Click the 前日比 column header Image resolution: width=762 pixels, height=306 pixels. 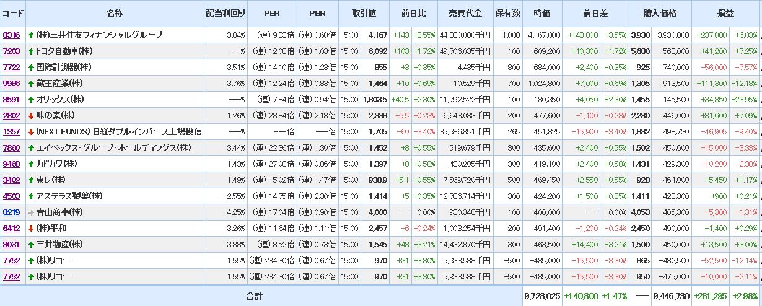pyautogui.click(x=414, y=14)
